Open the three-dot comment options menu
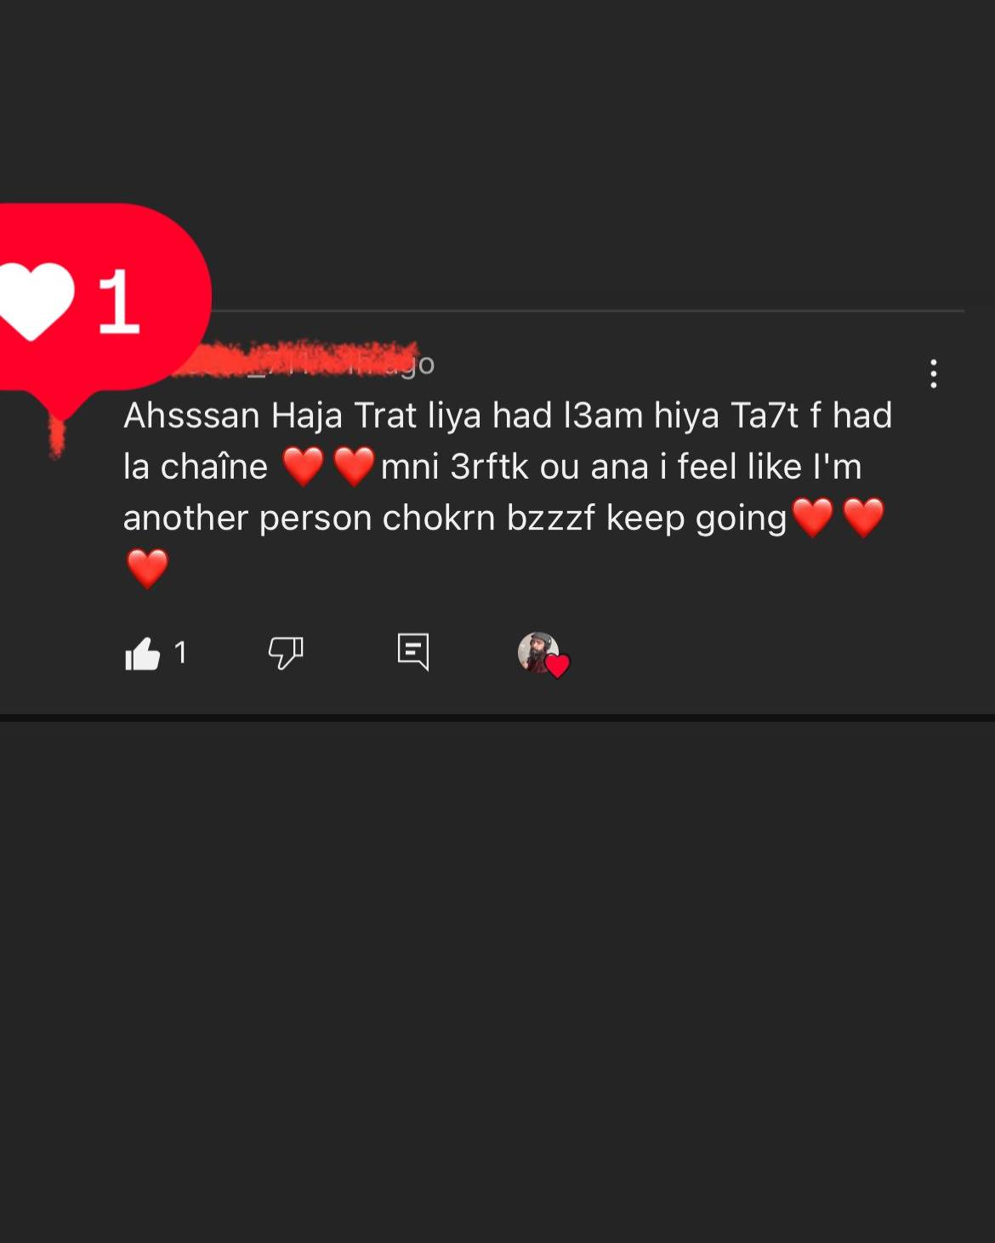The height and width of the screenshot is (1243, 995). [x=934, y=374]
